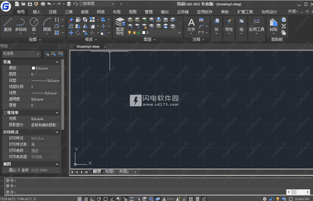The width and height of the screenshot is (313, 201).
Task: Select the Line (直线) drawing tool
Action: click(x=8, y=25)
